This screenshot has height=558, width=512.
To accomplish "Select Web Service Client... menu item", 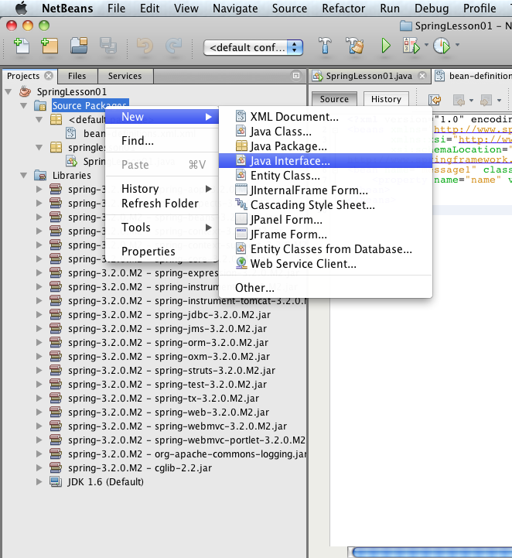I will (326, 264).
